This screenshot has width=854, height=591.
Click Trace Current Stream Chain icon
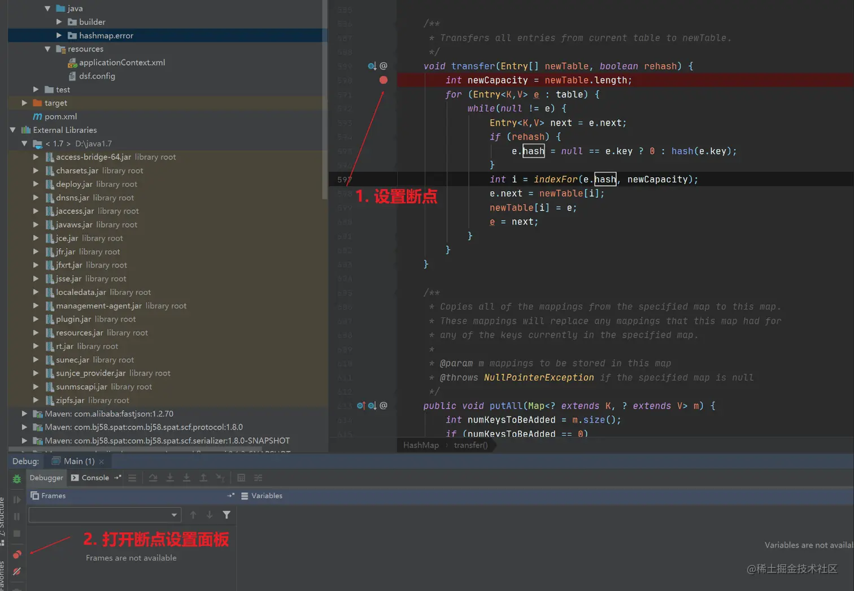[258, 478]
